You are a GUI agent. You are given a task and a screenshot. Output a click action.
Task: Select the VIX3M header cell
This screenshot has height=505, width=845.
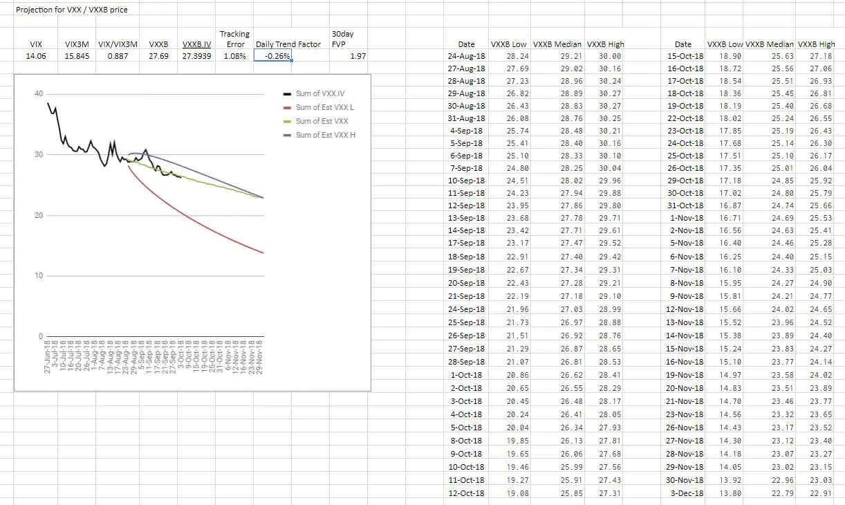pos(76,44)
